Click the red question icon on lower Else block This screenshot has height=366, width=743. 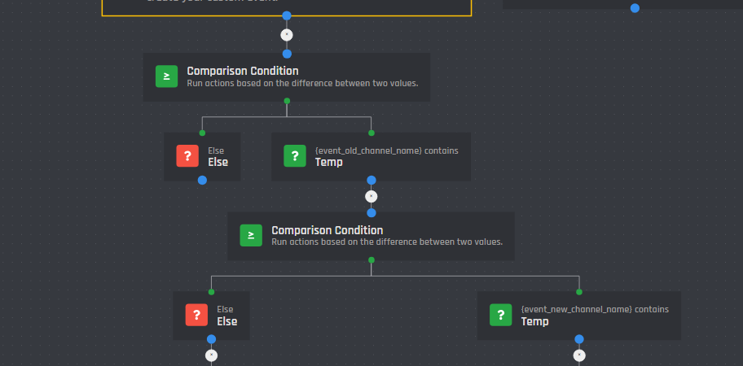pos(196,315)
